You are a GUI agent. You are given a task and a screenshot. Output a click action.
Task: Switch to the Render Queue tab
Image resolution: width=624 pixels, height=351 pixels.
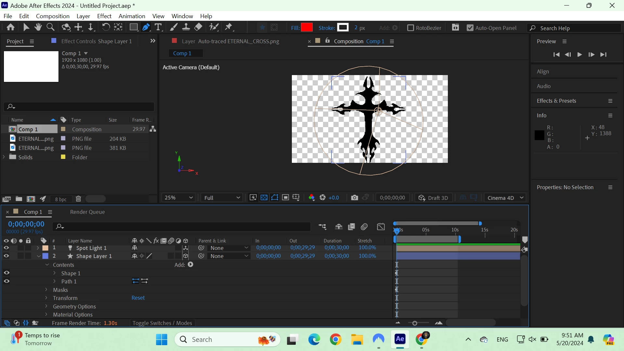(87, 212)
